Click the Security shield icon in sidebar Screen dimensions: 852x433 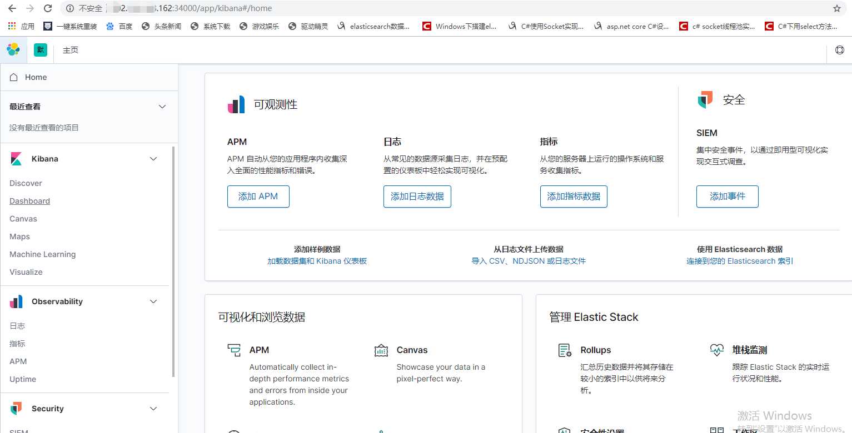coord(16,409)
